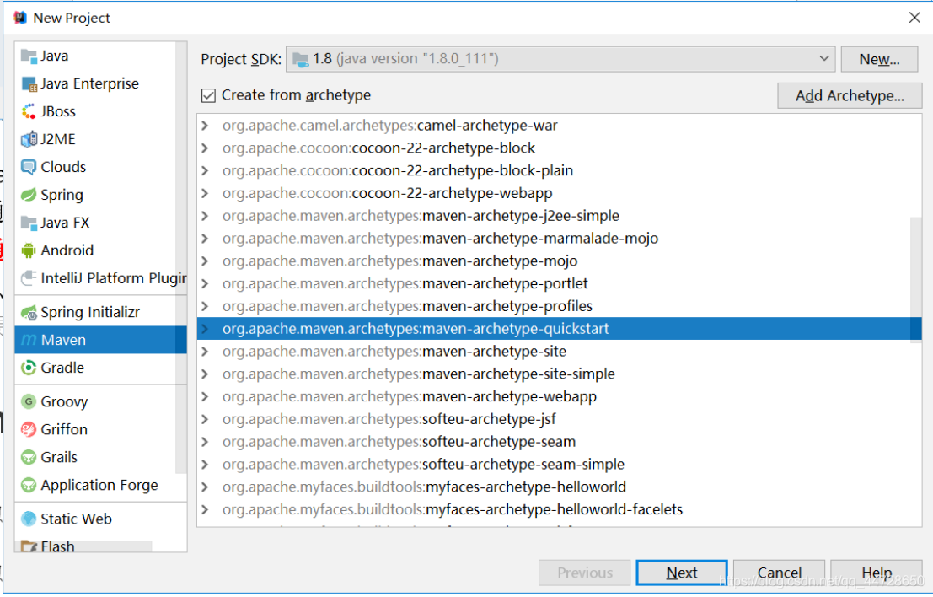This screenshot has height=597, width=933.
Task: Select myfaces-archetype-helloworld archetype
Action: click(x=560, y=487)
